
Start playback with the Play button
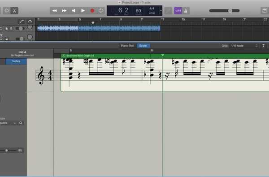point(83,11)
